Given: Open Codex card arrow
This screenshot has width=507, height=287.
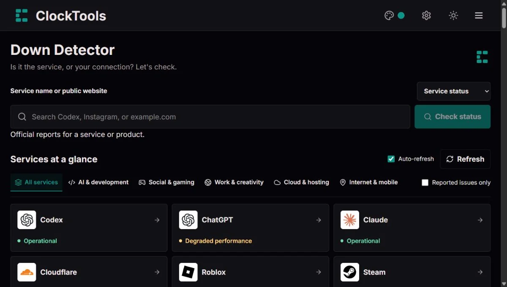Looking at the screenshot, I should pos(157,220).
